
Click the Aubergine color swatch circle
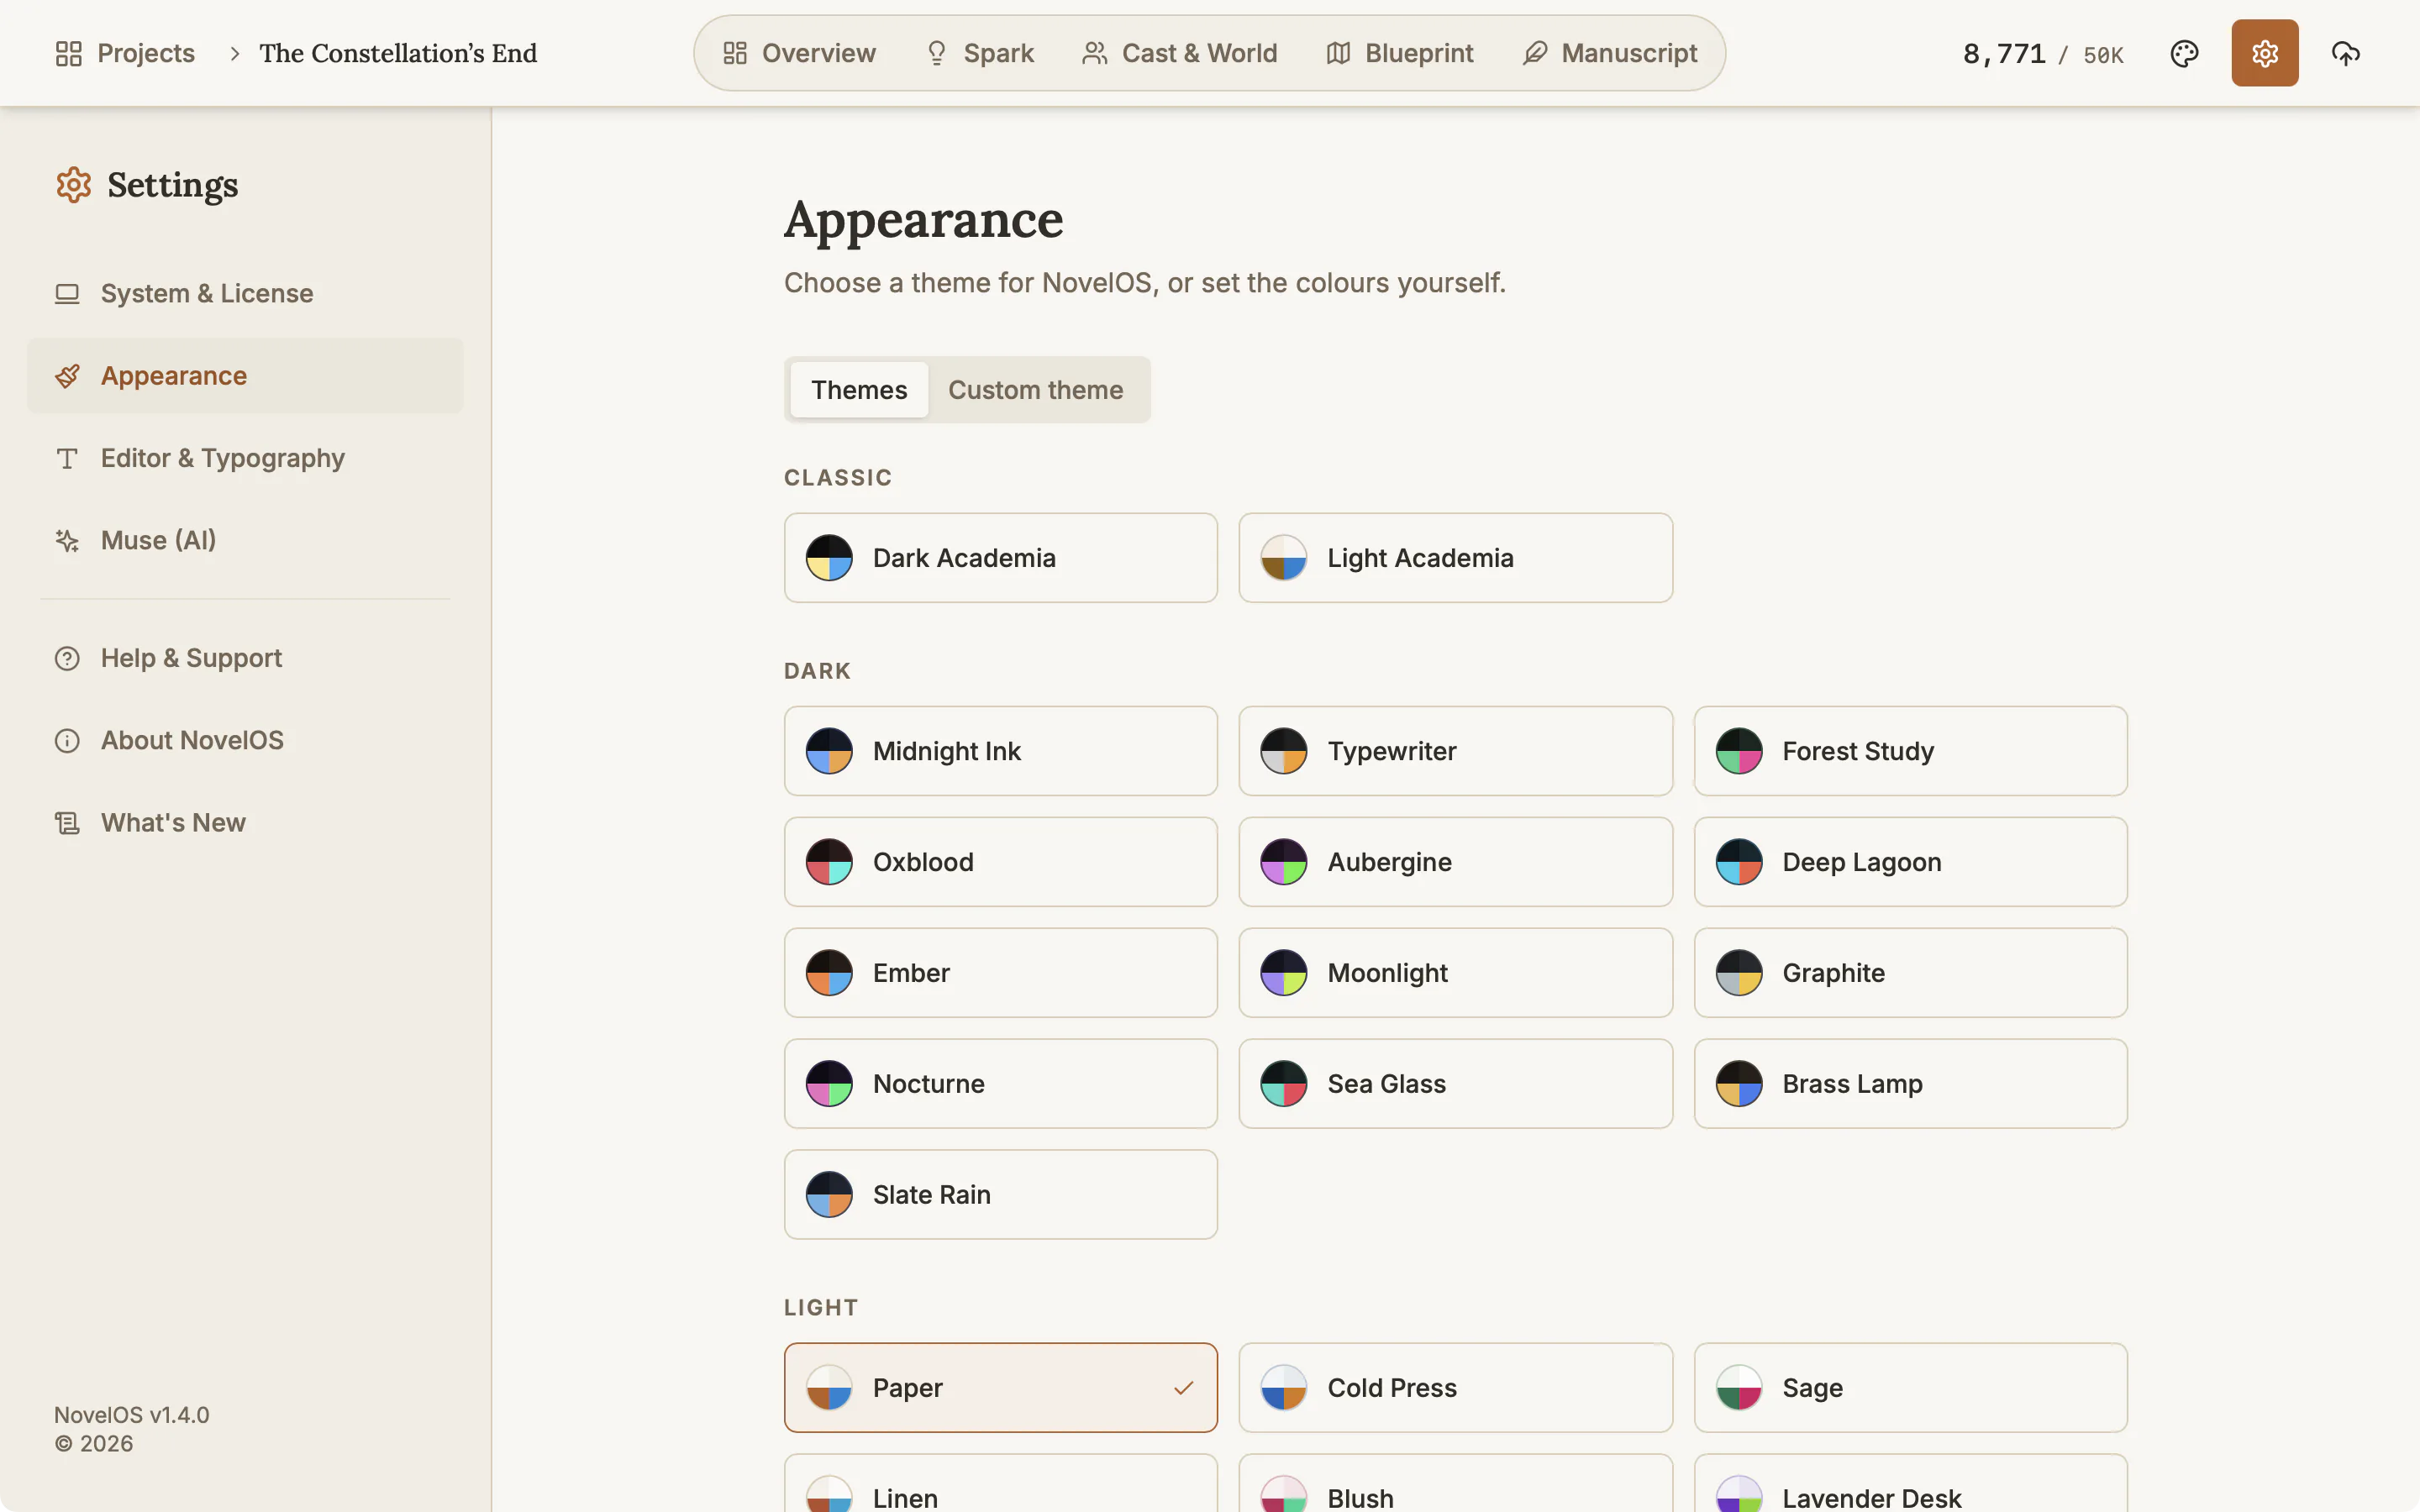pos(1284,862)
